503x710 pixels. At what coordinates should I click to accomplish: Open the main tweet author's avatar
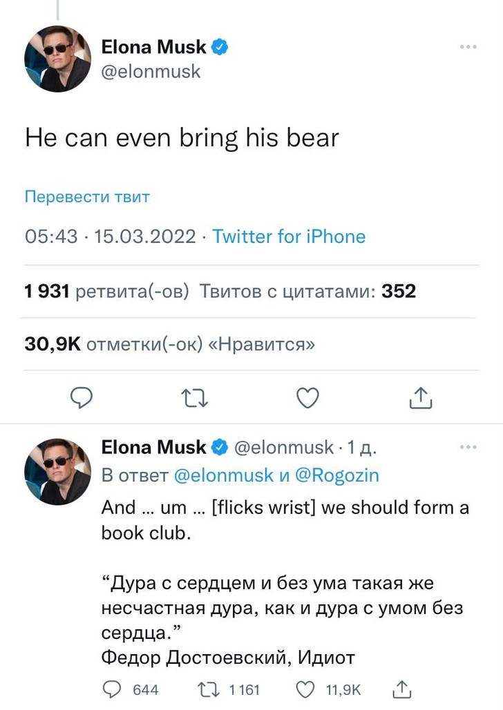57,59
